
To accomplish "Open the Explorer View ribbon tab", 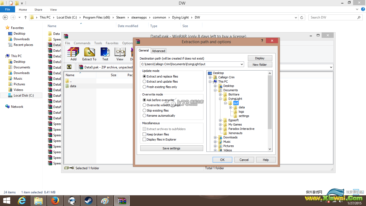I will [x=53, y=10].
